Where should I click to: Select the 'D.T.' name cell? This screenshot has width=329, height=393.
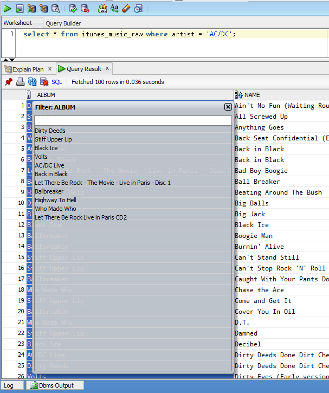[281, 323]
